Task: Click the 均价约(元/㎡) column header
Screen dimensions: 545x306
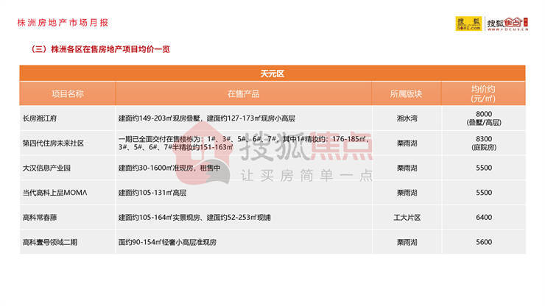Action: point(483,93)
